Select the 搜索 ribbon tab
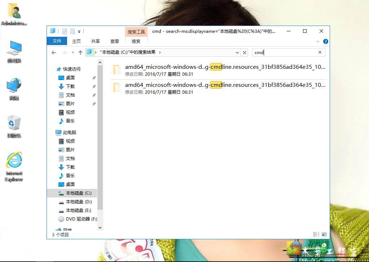Screen dimensions: 369x262 coord(136,41)
